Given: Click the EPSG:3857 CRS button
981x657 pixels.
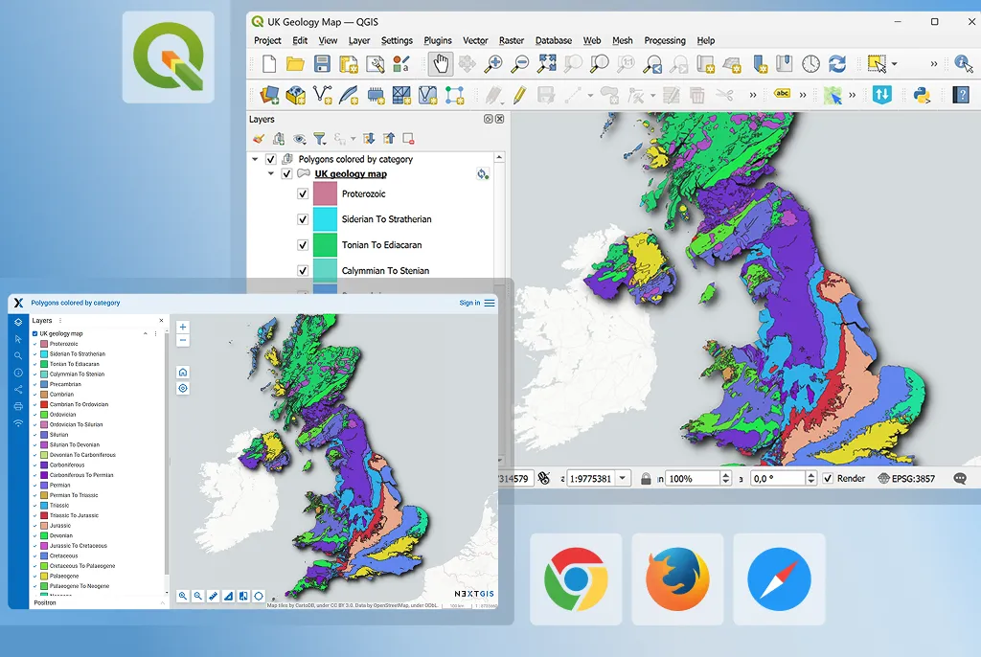Looking at the screenshot, I should (x=906, y=479).
